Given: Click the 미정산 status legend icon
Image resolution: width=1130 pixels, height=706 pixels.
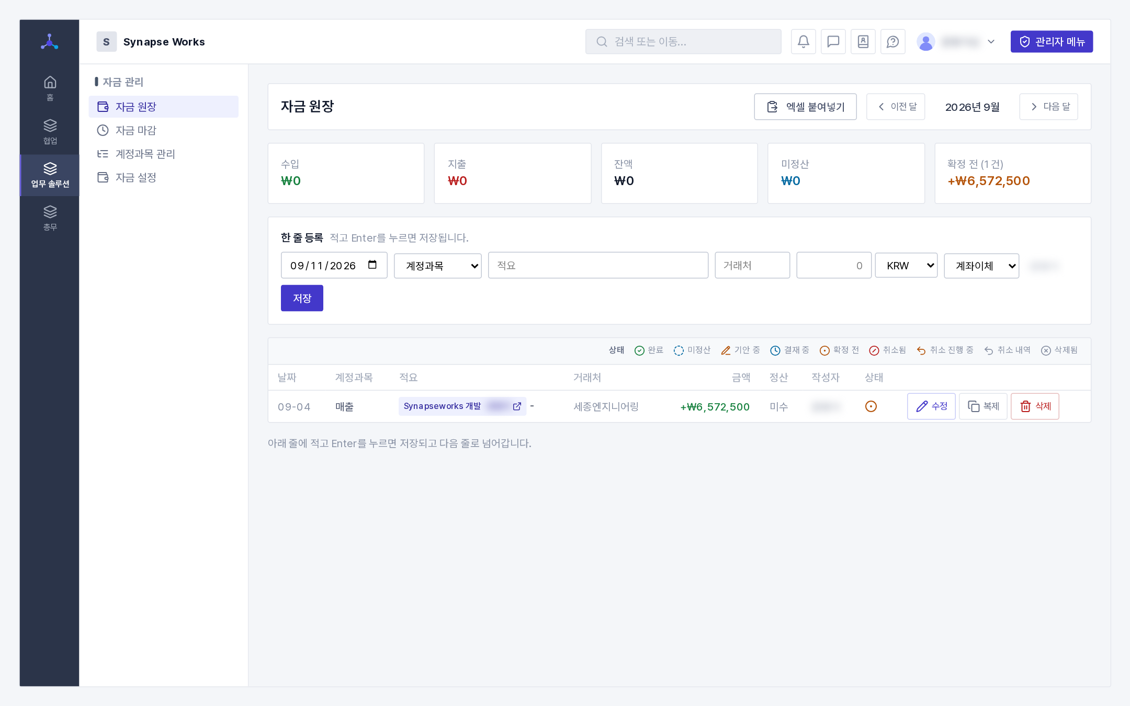Looking at the screenshot, I should (679, 350).
